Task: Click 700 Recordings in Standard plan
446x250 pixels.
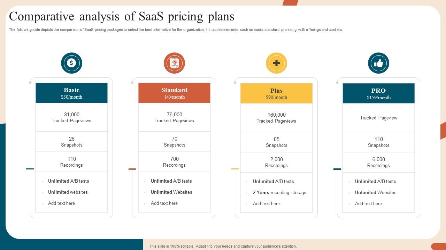Action: 174,162
